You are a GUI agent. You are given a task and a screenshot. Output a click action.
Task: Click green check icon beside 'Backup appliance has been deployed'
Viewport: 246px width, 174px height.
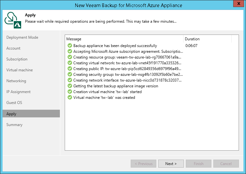click(x=70, y=45)
